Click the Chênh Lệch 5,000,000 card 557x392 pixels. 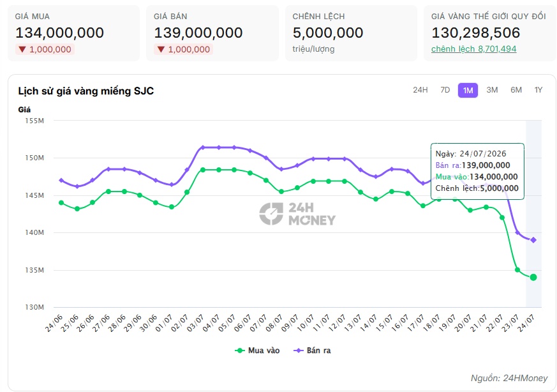351,33
